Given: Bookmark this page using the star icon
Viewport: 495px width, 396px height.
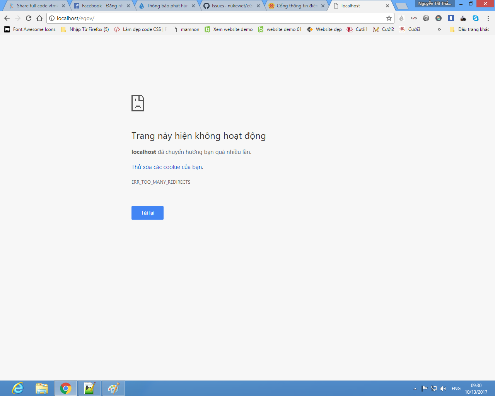Looking at the screenshot, I should [389, 18].
